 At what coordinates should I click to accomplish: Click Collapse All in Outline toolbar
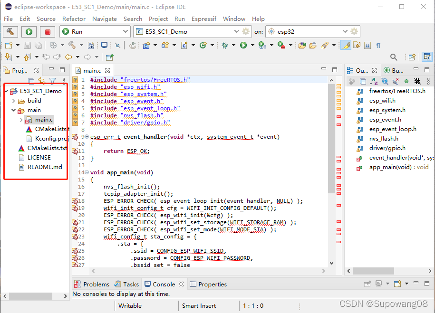(363, 81)
